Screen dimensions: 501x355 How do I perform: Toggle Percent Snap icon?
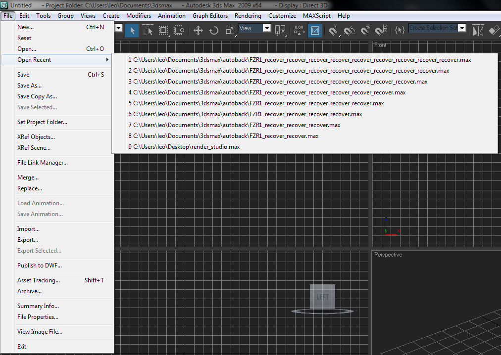pyautogui.click(x=365, y=30)
